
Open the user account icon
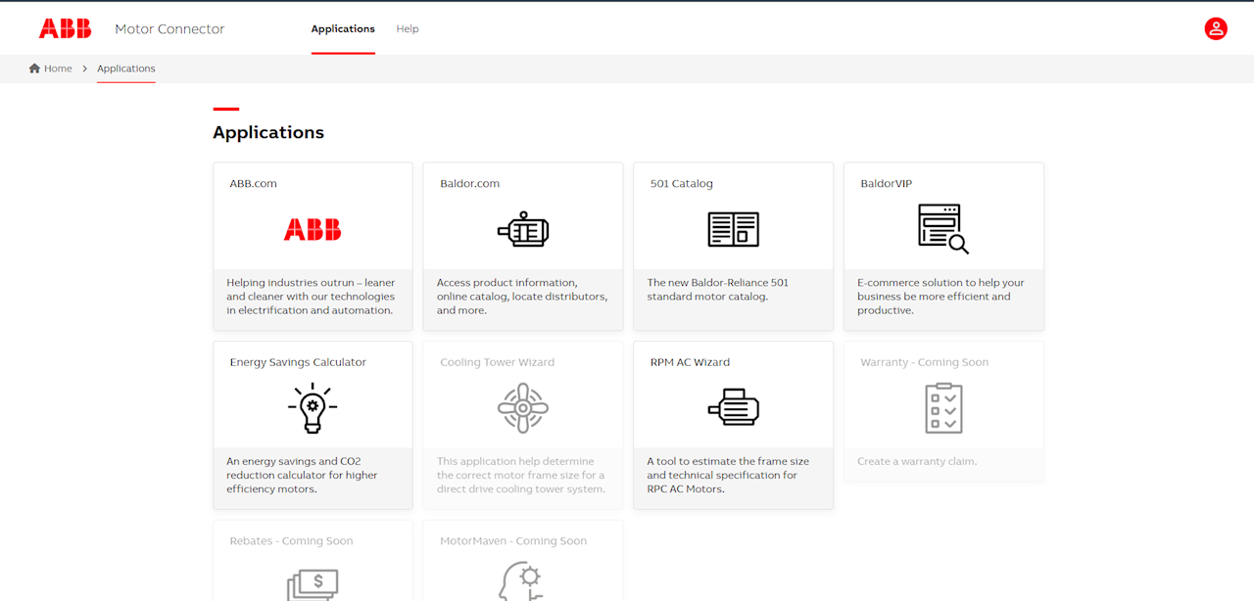(1216, 28)
